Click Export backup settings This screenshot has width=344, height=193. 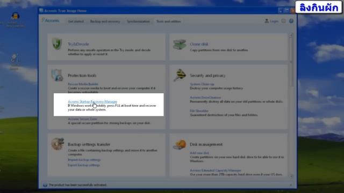click(84, 165)
